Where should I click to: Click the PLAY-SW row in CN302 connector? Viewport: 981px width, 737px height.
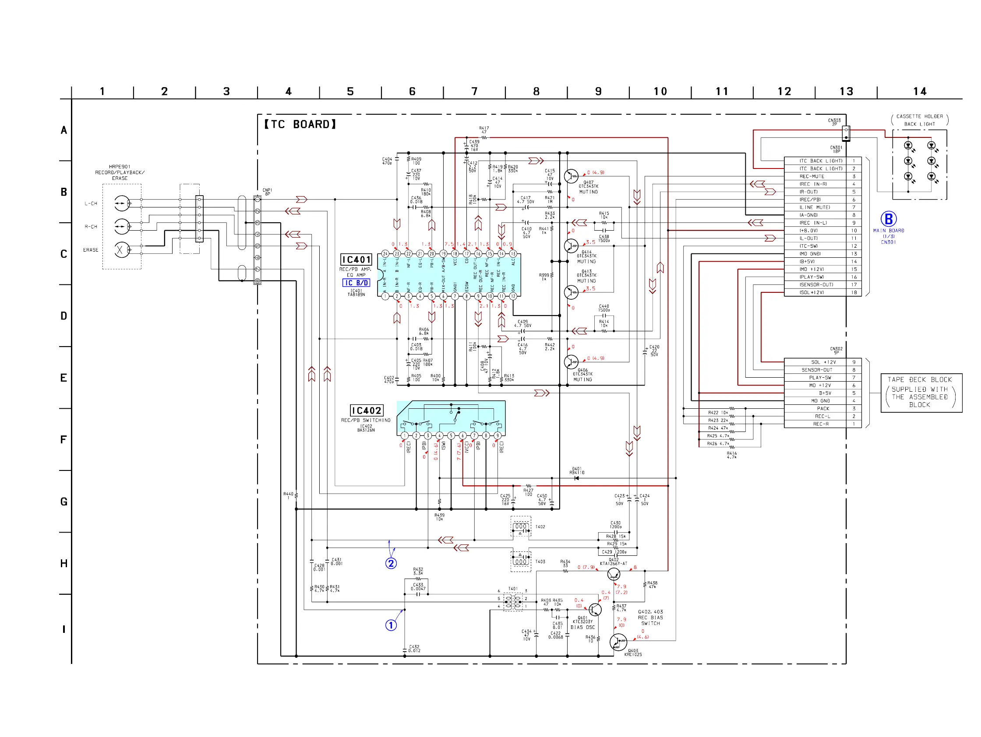coord(819,378)
